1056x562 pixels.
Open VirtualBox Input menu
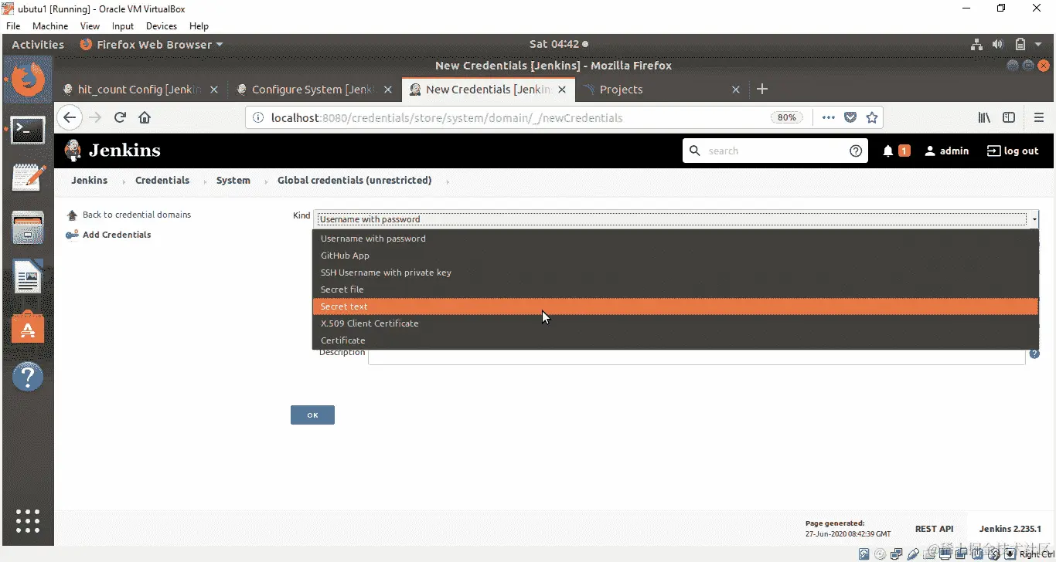[123, 26]
